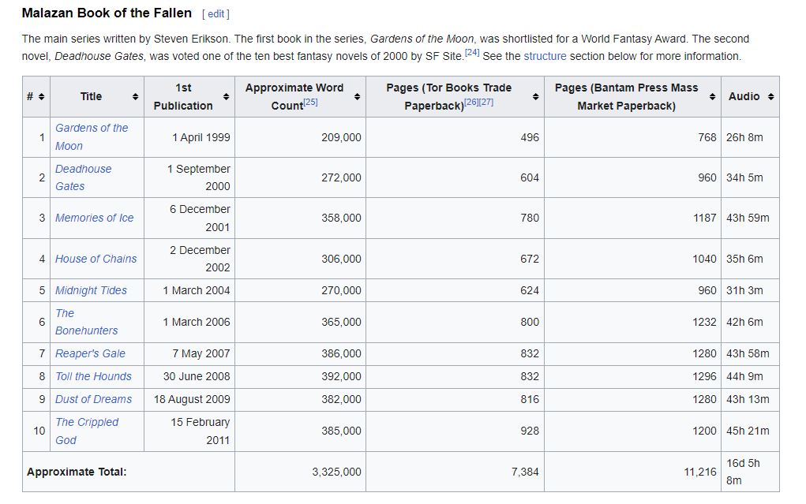
Task: Edit the Malazan Book section
Action: click(x=216, y=14)
